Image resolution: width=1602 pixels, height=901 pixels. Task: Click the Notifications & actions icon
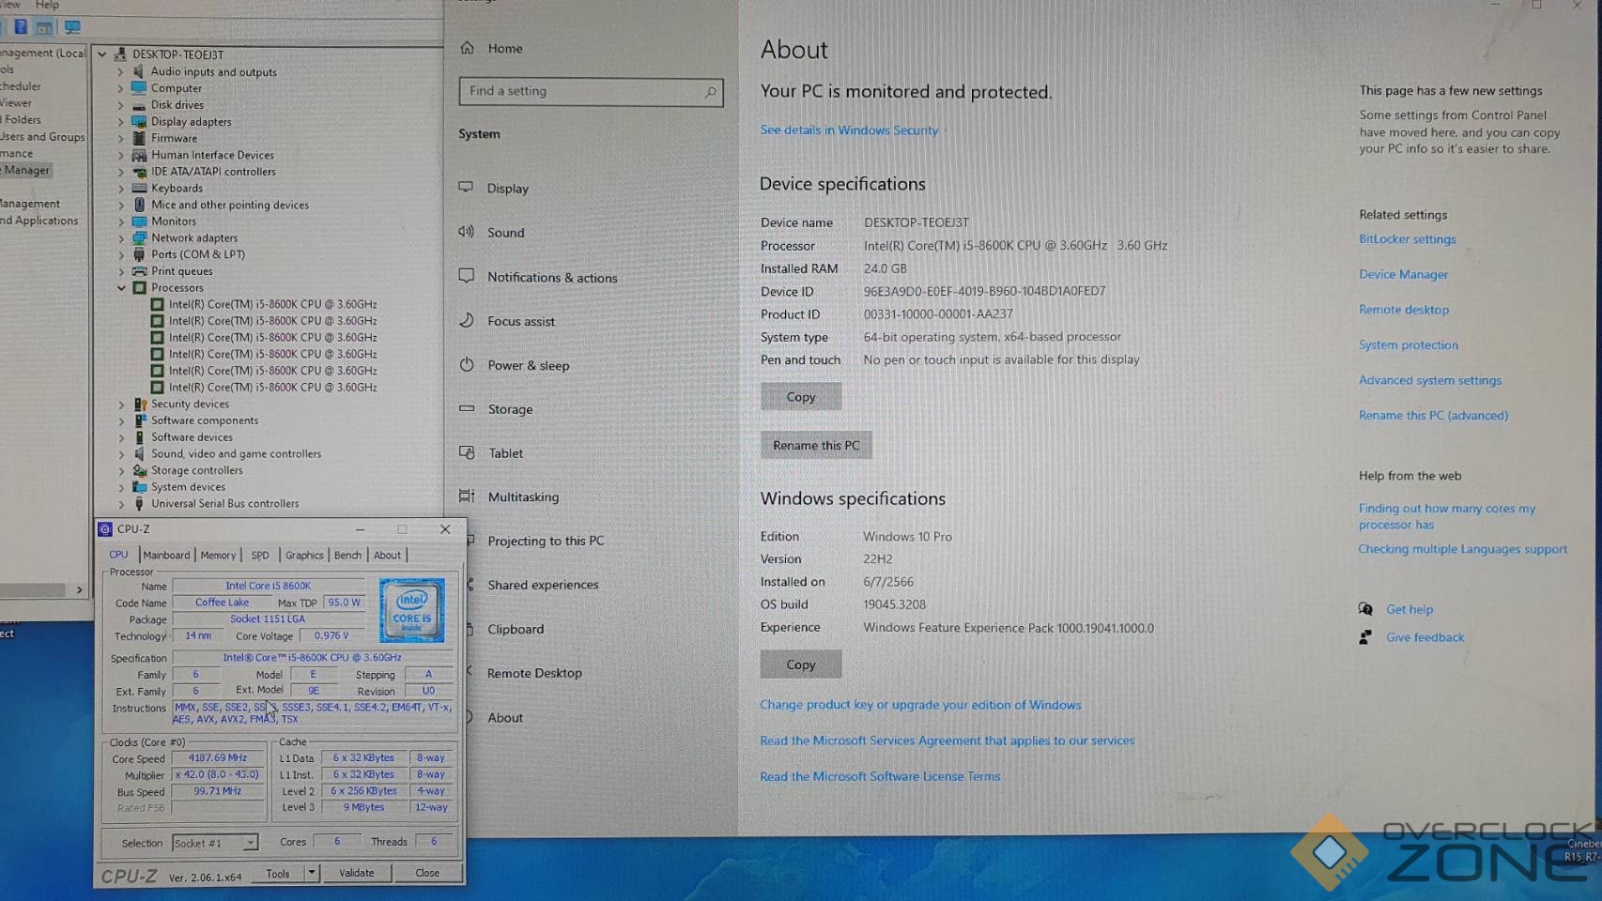tap(466, 276)
